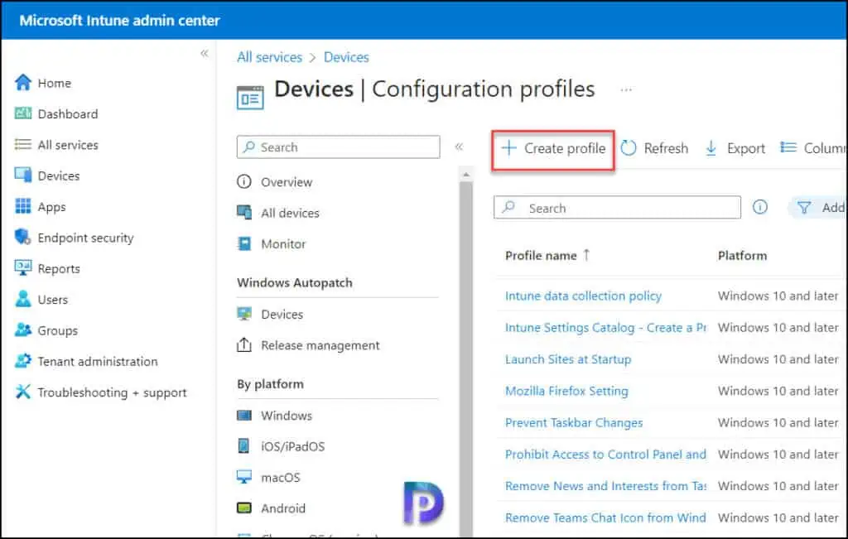This screenshot has width=848, height=539.
Task: Click Microsoft Intune admin center title
Action: (x=119, y=21)
